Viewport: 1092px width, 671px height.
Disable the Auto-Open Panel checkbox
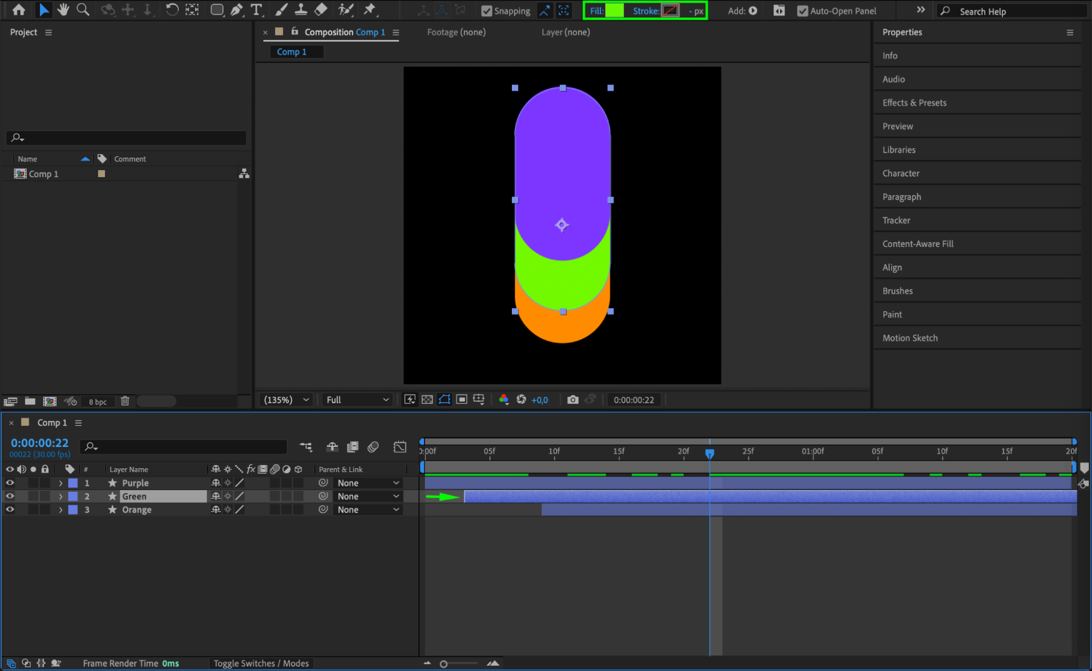click(x=802, y=11)
